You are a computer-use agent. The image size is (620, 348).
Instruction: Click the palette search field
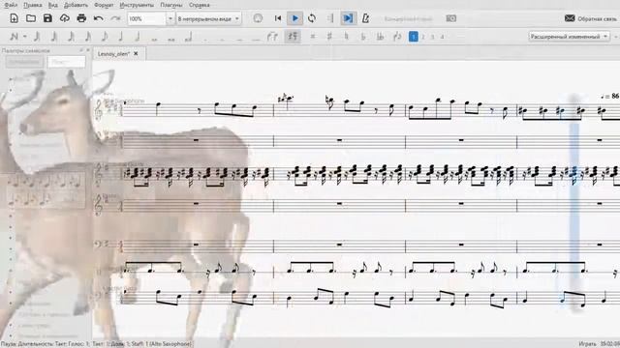(67, 62)
